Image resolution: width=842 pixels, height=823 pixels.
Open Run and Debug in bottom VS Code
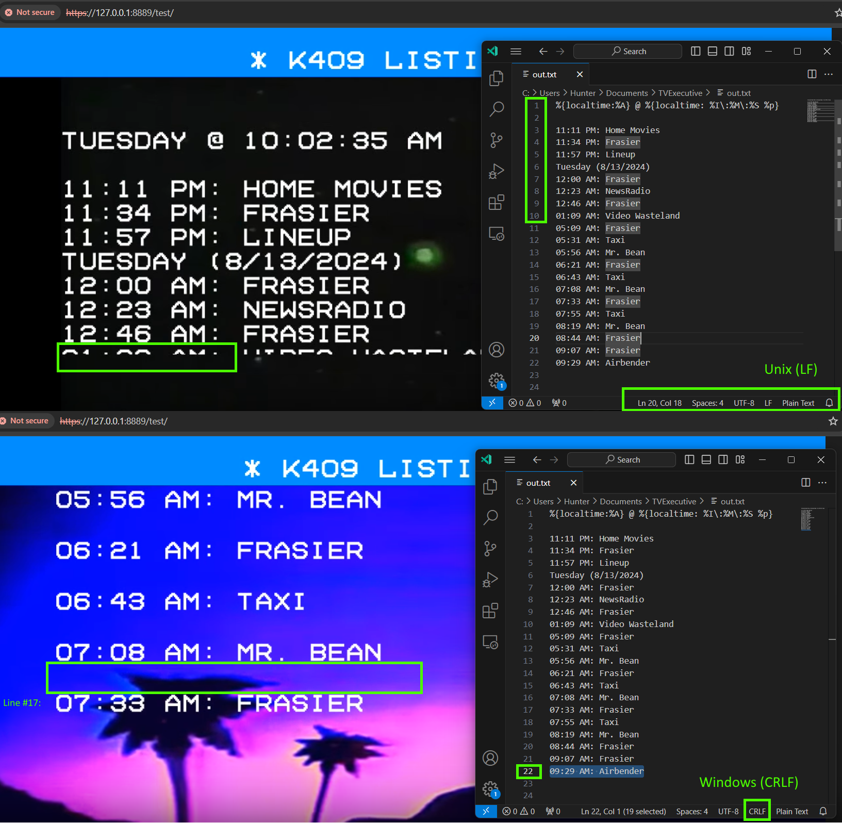pos(490,580)
